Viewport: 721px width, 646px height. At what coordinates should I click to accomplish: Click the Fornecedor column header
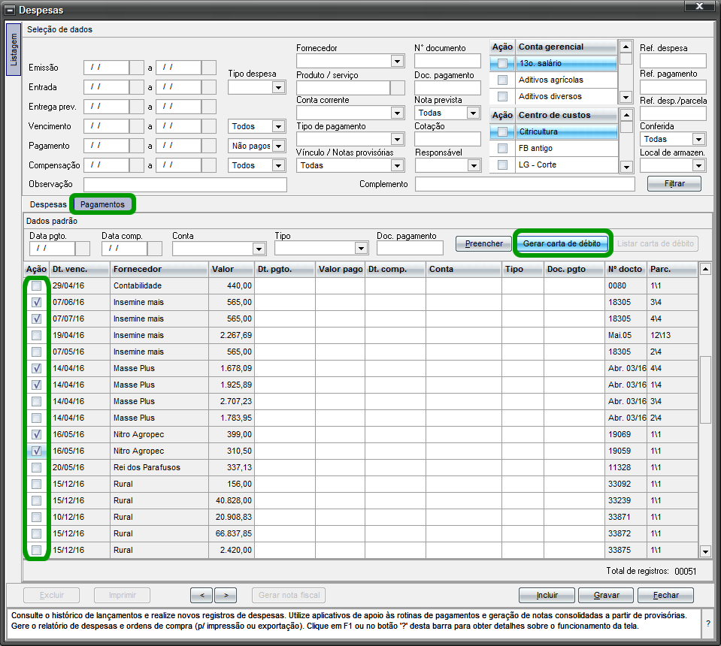(x=159, y=269)
